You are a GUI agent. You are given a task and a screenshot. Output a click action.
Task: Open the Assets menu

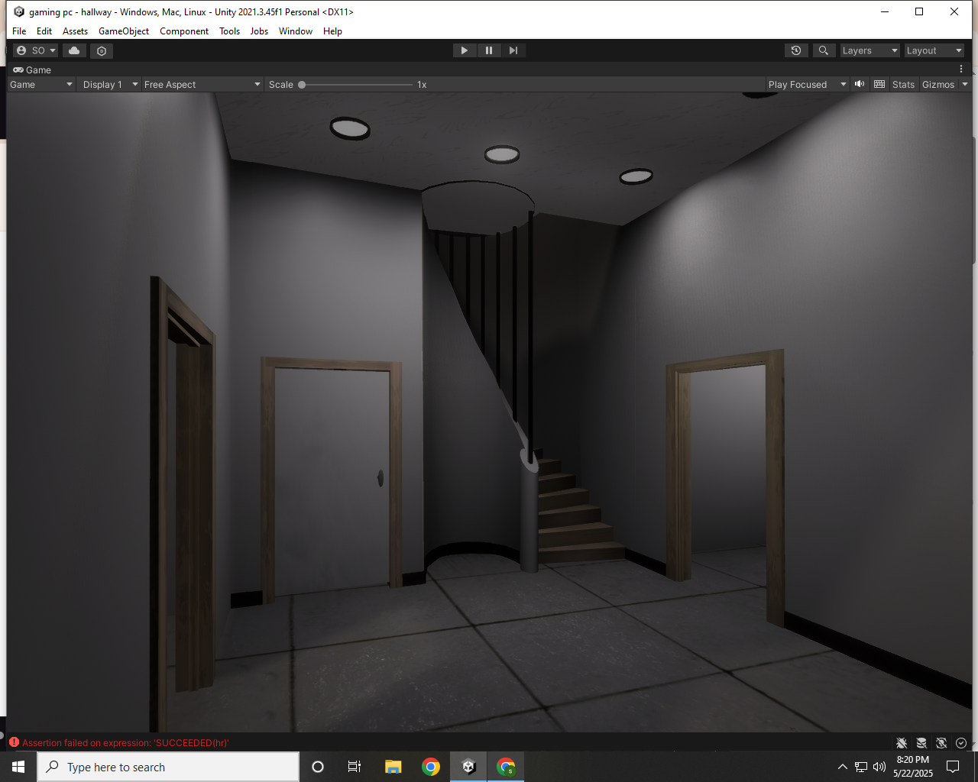pyautogui.click(x=75, y=31)
